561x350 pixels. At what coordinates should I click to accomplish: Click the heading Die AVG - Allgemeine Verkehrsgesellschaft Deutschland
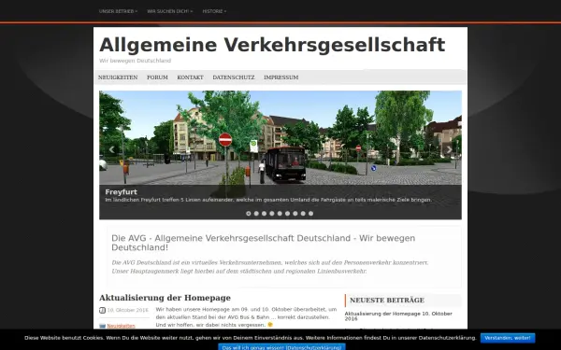click(264, 243)
